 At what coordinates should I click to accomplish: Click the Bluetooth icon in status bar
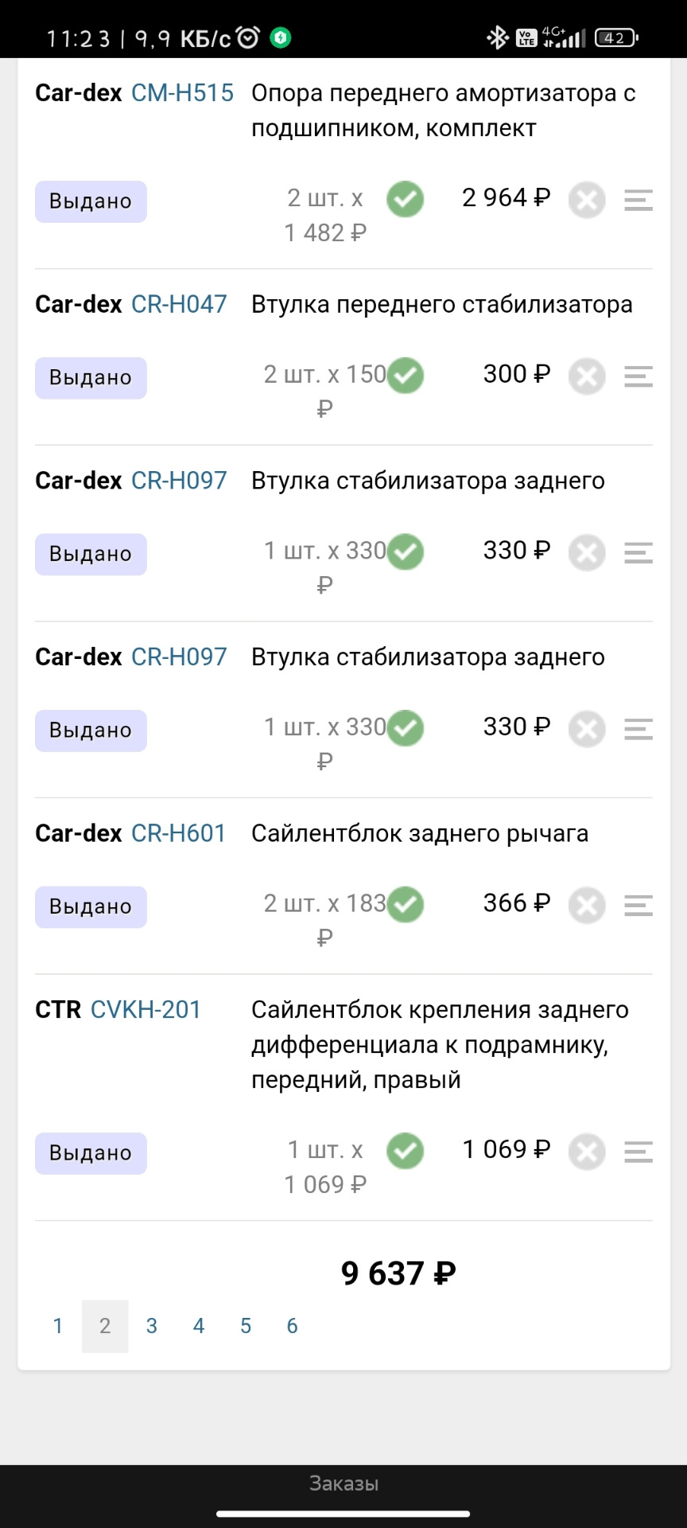tap(498, 36)
